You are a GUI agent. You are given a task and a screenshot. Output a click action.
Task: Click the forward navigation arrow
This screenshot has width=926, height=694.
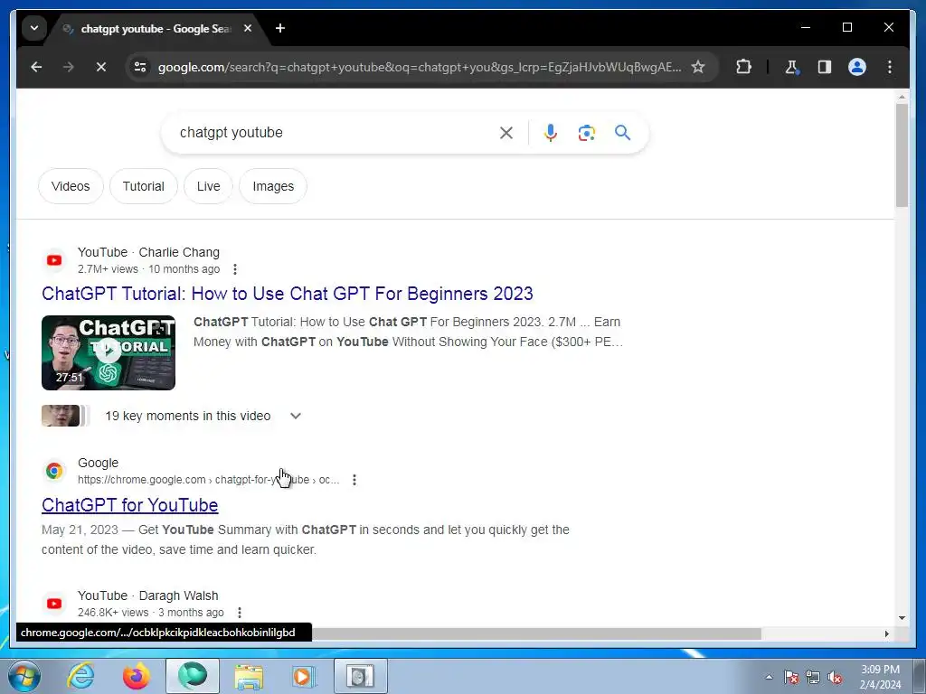pyautogui.click(x=69, y=67)
